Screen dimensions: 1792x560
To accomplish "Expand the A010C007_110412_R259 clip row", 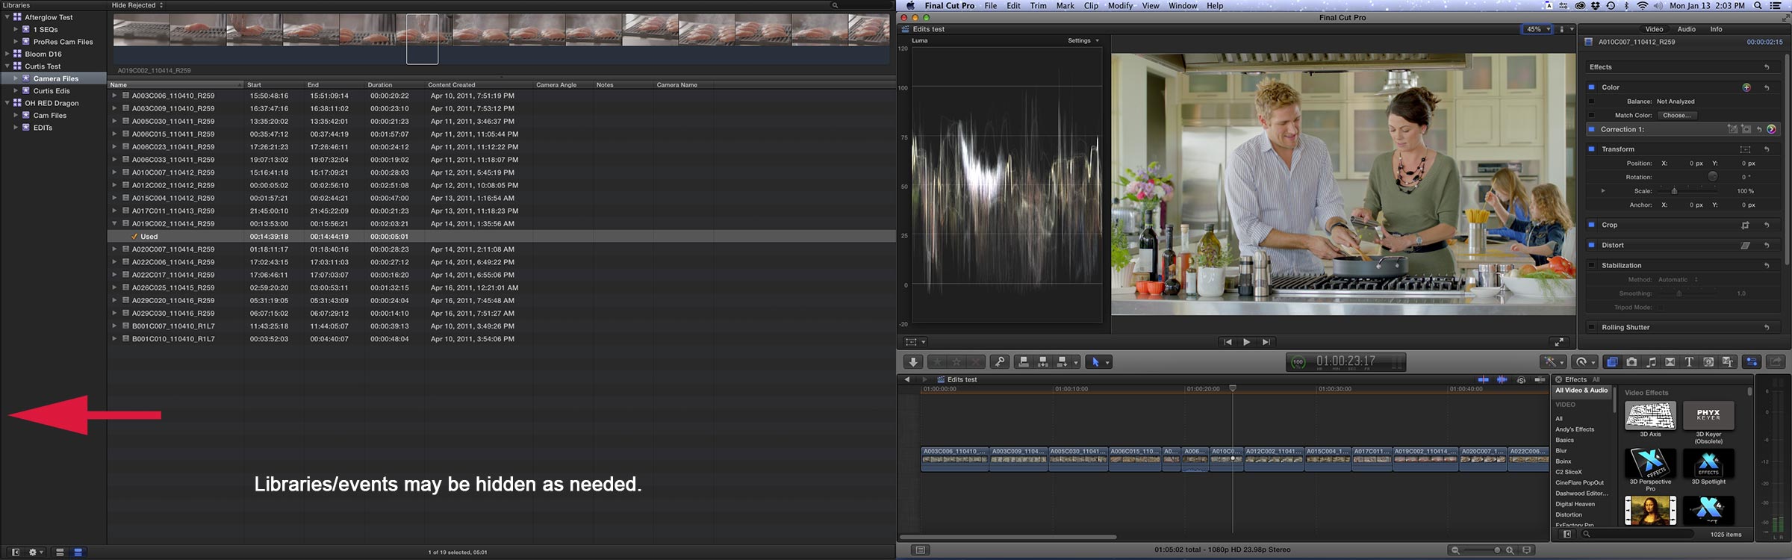I will (114, 172).
